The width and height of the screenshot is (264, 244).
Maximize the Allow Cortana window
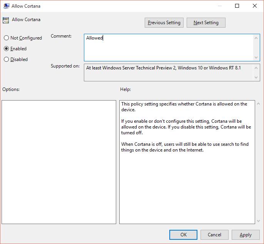[237, 6]
